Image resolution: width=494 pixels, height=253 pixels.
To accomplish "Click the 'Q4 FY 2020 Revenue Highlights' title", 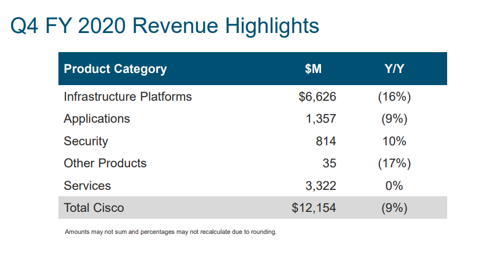I will pyautogui.click(x=164, y=26).
